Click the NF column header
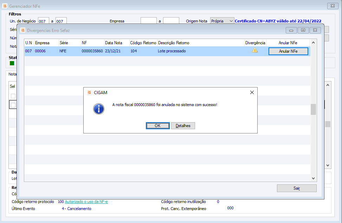This screenshot has height=223, width=342. [x=92, y=43]
